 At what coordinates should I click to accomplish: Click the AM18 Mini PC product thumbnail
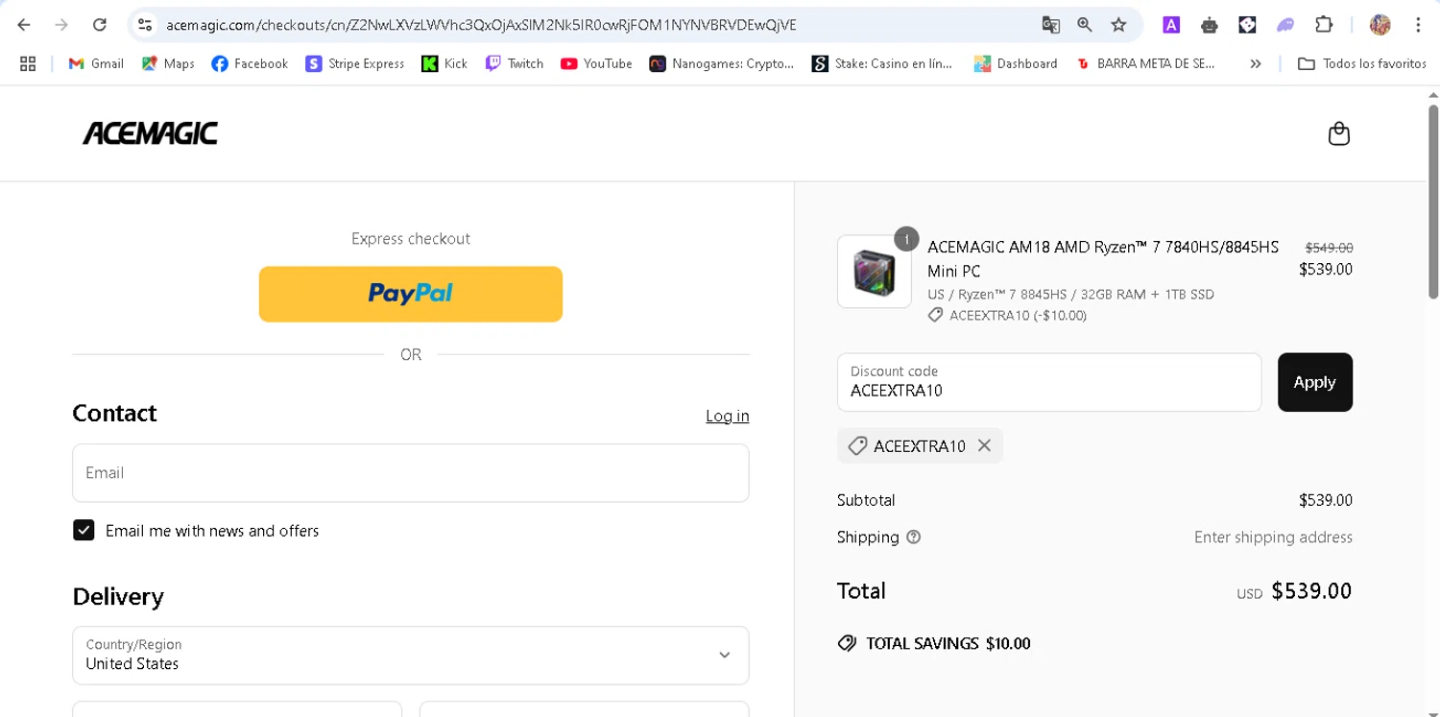coord(875,272)
